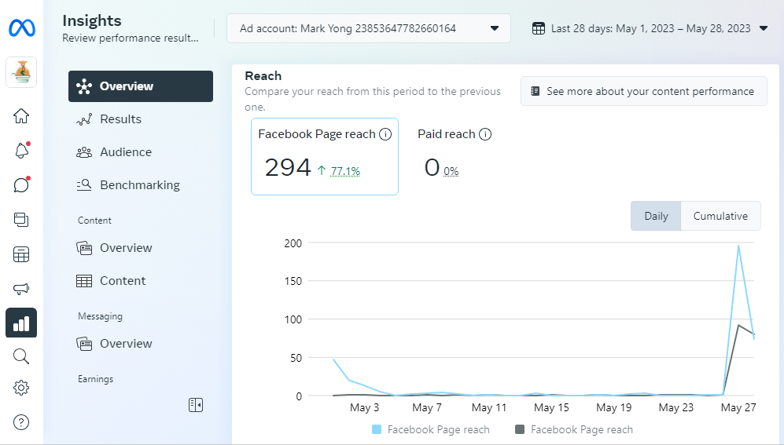Click the Facebook Page reach info icon
The image size is (784, 445).
tap(385, 134)
